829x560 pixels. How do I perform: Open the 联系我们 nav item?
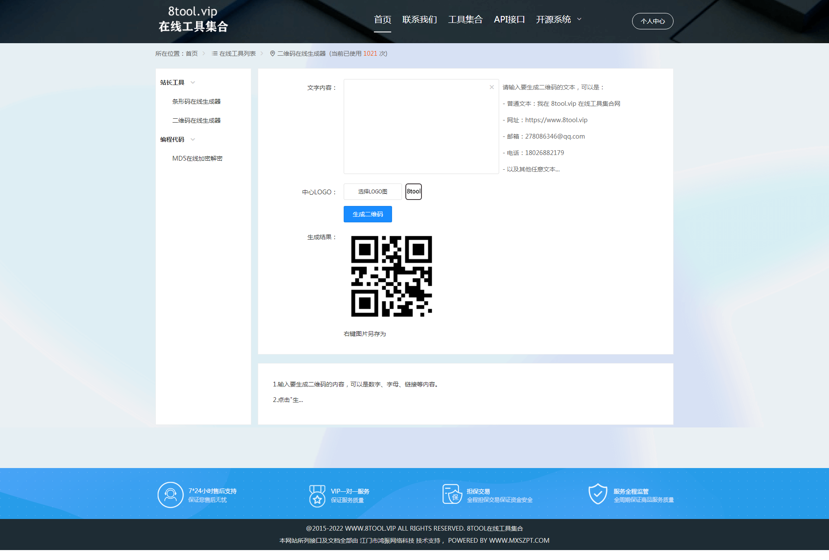tap(419, 19)
